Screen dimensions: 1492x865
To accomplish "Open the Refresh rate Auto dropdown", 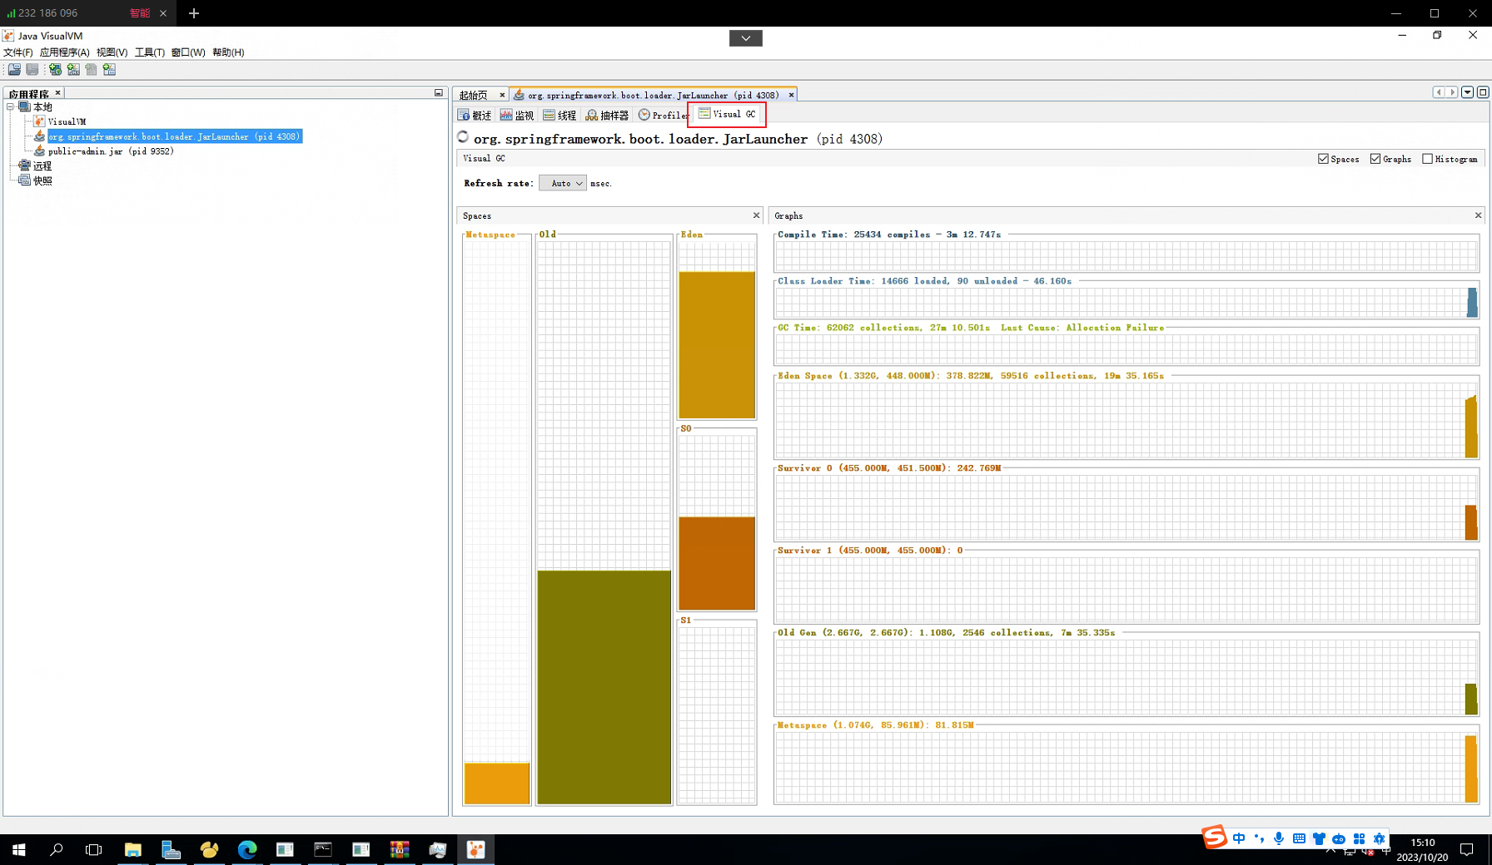I will [563, 183].
